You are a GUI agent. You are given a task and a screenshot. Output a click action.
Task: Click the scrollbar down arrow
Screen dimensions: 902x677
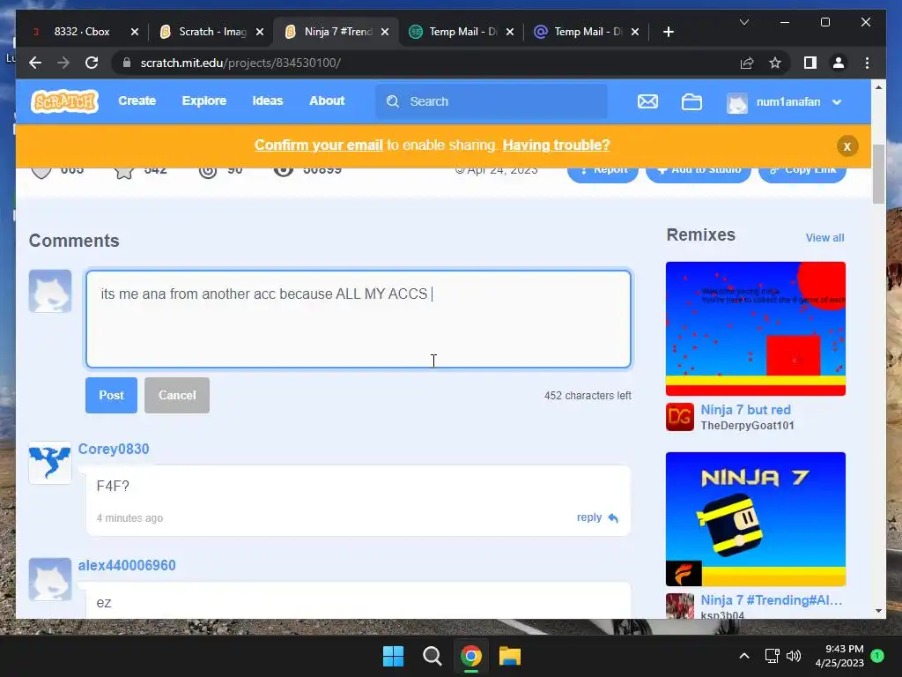click(x=878, y=611)
